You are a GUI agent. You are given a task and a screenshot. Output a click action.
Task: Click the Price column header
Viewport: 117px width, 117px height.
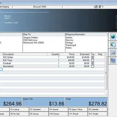coord(67,54)
